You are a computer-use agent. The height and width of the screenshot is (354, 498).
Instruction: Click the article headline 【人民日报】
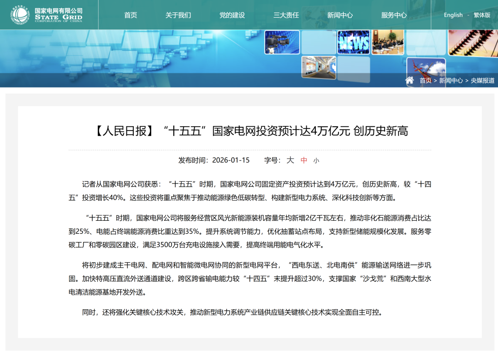coord(249,131)
